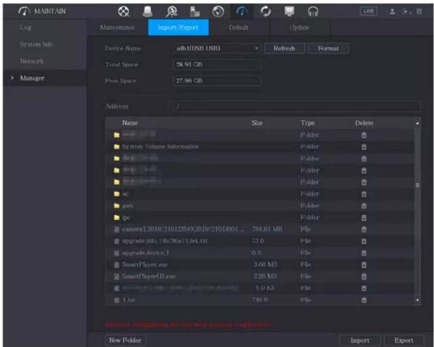Open the headphones audio icon

313,11
